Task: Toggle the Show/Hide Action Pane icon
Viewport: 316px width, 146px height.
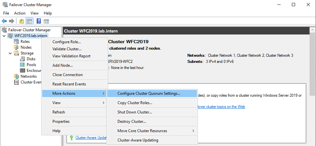Action: point(46,21)
